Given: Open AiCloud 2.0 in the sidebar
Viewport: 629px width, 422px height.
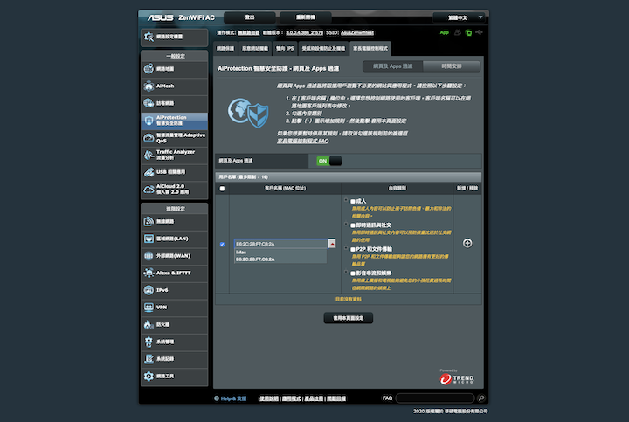Looking at the screenshot, I should 174,190.
